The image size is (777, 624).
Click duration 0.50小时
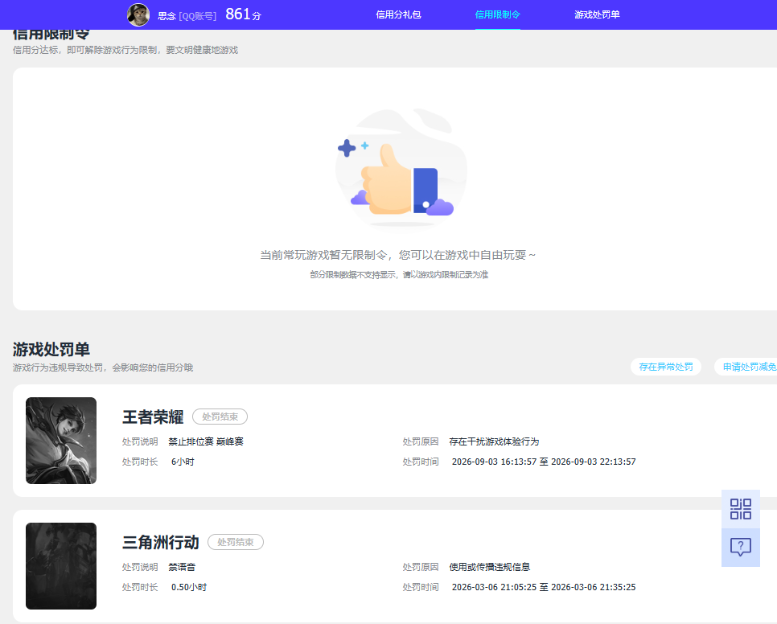tap(189, 587)
